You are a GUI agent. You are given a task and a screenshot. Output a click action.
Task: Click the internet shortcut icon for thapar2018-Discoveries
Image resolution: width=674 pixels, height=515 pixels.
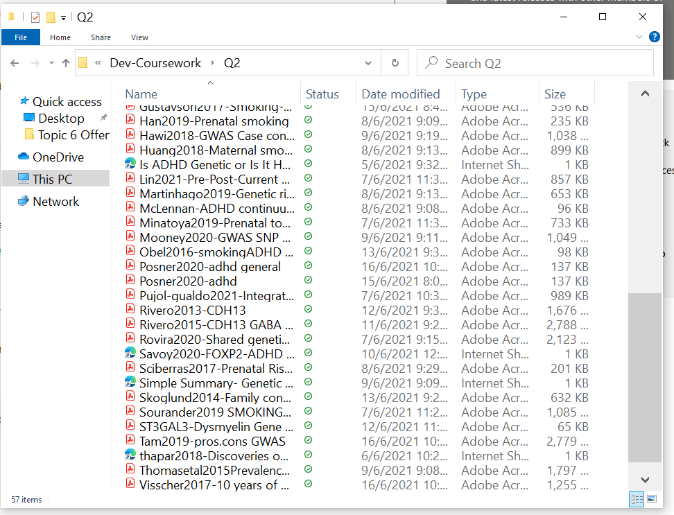[x=130, y=455]
